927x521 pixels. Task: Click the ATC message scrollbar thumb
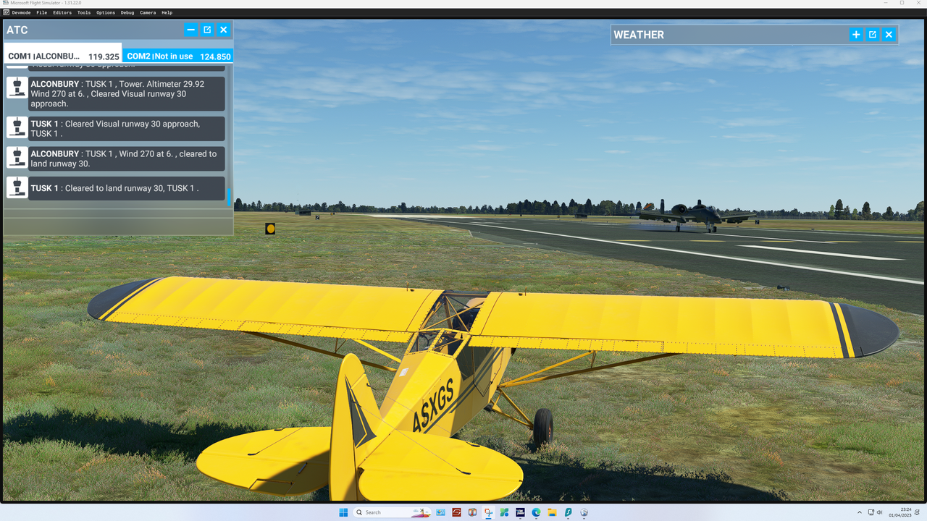[229, 197]
